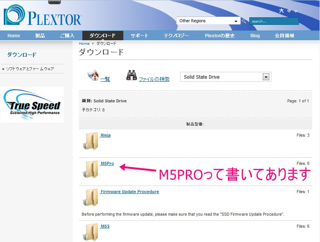Screen dimensions: 320x242
Task: Select large font size 大
Action: pyautogui.click(x=281, y=11)
